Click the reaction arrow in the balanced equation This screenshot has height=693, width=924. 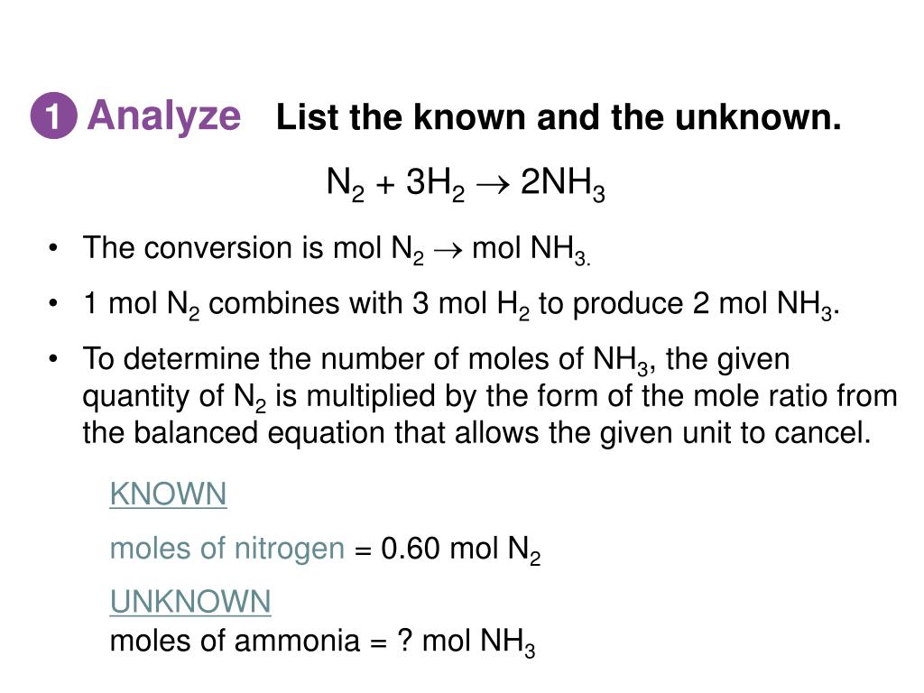pyautogui.click(x=493, y=185)
